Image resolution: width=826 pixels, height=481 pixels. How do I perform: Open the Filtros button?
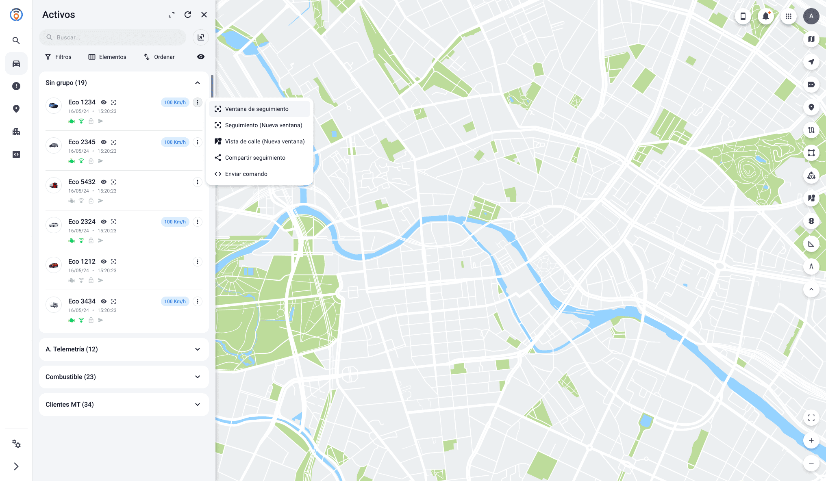[58, 57]
